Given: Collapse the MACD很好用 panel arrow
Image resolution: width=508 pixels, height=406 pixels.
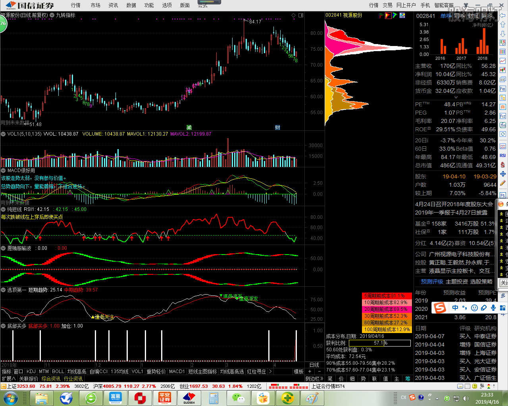Looking at the screenshot, I should tap(3, 170).
